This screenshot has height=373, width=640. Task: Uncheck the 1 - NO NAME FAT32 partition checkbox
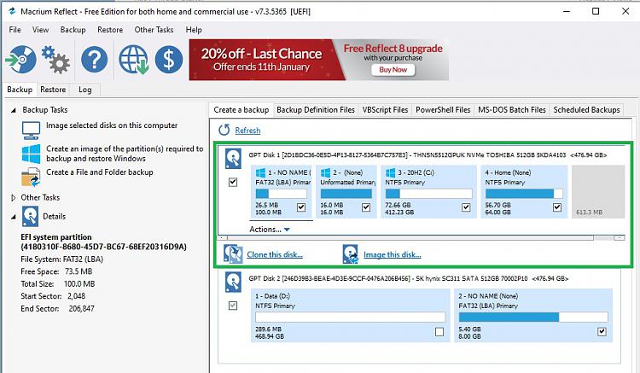[301, 207]
